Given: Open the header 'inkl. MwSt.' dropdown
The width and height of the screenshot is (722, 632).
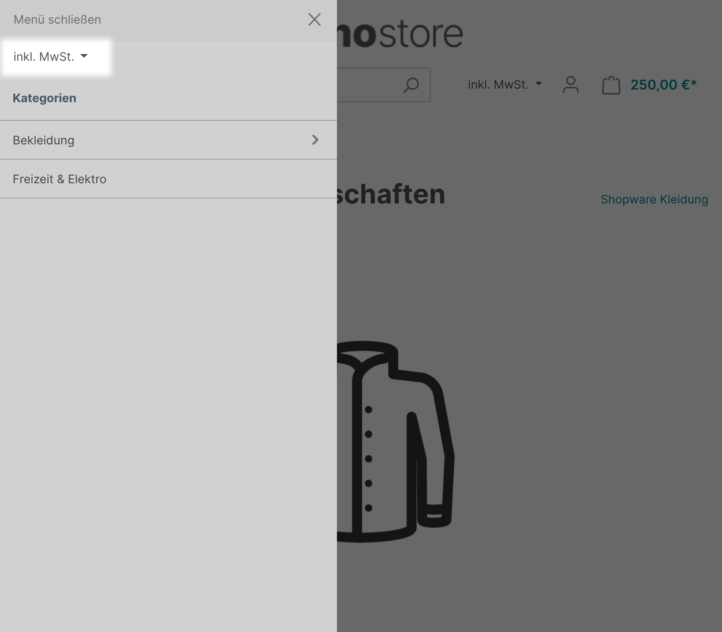Looking at the screenshot, I should (x=505, y=85).
